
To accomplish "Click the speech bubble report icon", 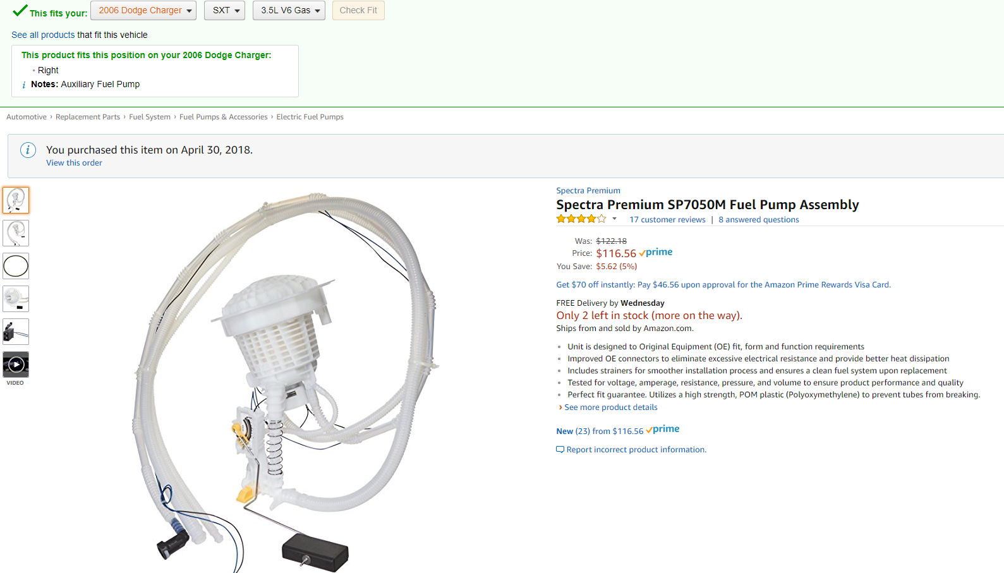I will click(x=560, y=450).
